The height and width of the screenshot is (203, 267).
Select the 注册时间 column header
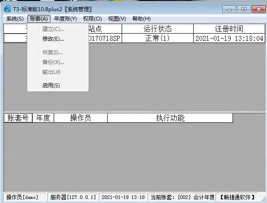(229, 29)
